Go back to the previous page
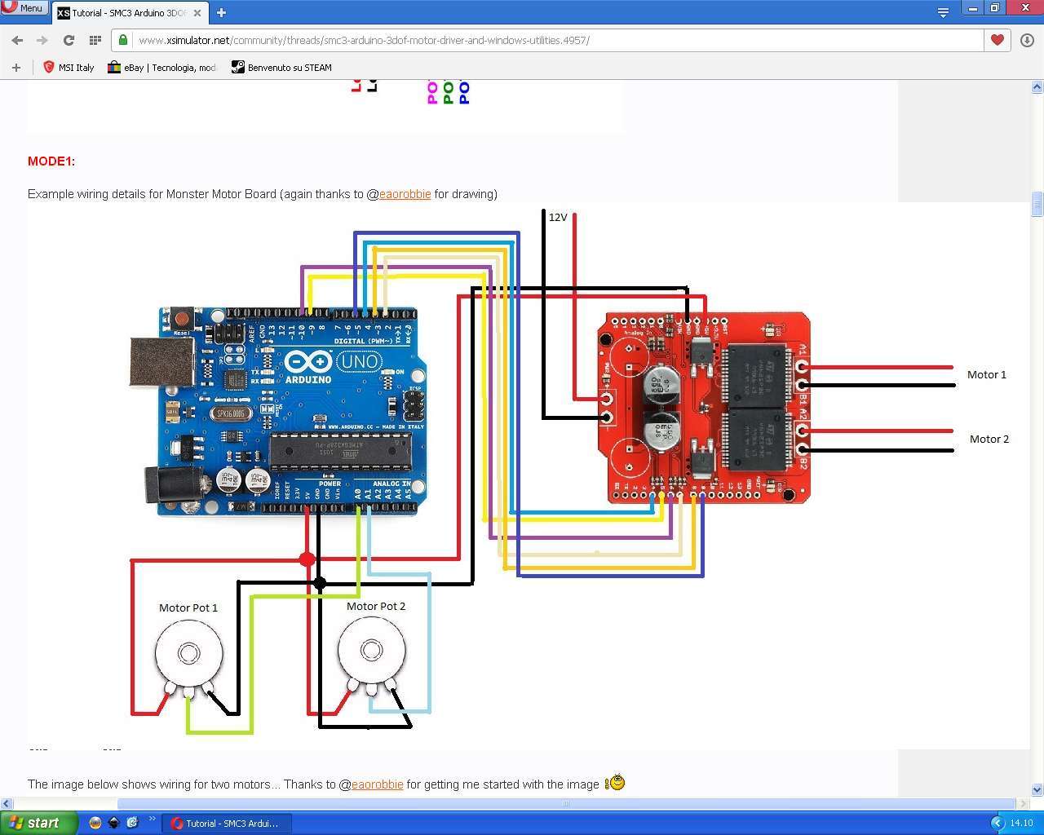Viewport: 1044px width, 835px height. (x=17, y=40)
